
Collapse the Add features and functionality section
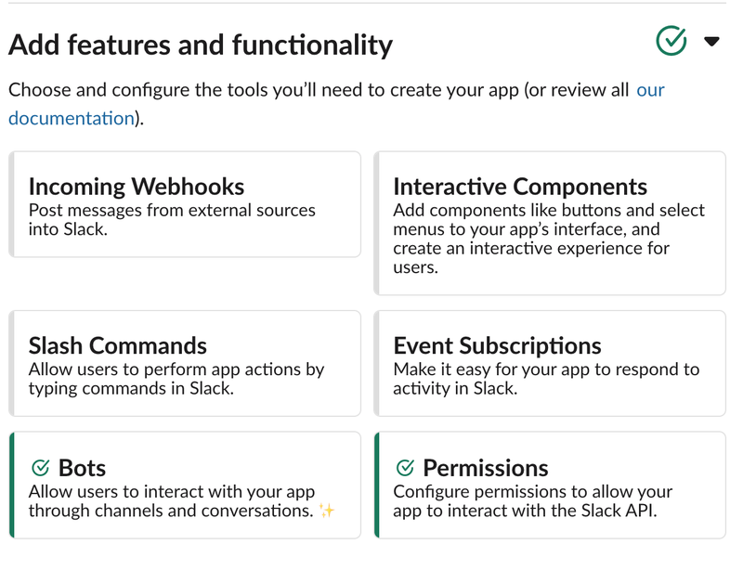pyautogui.click(x=711, y=42)
